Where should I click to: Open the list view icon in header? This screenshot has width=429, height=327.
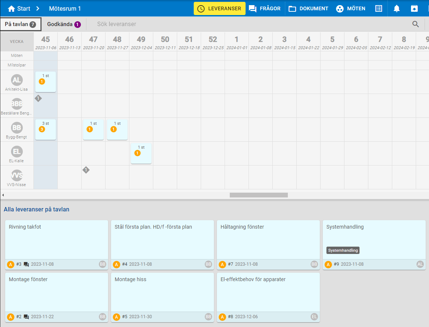379,8
